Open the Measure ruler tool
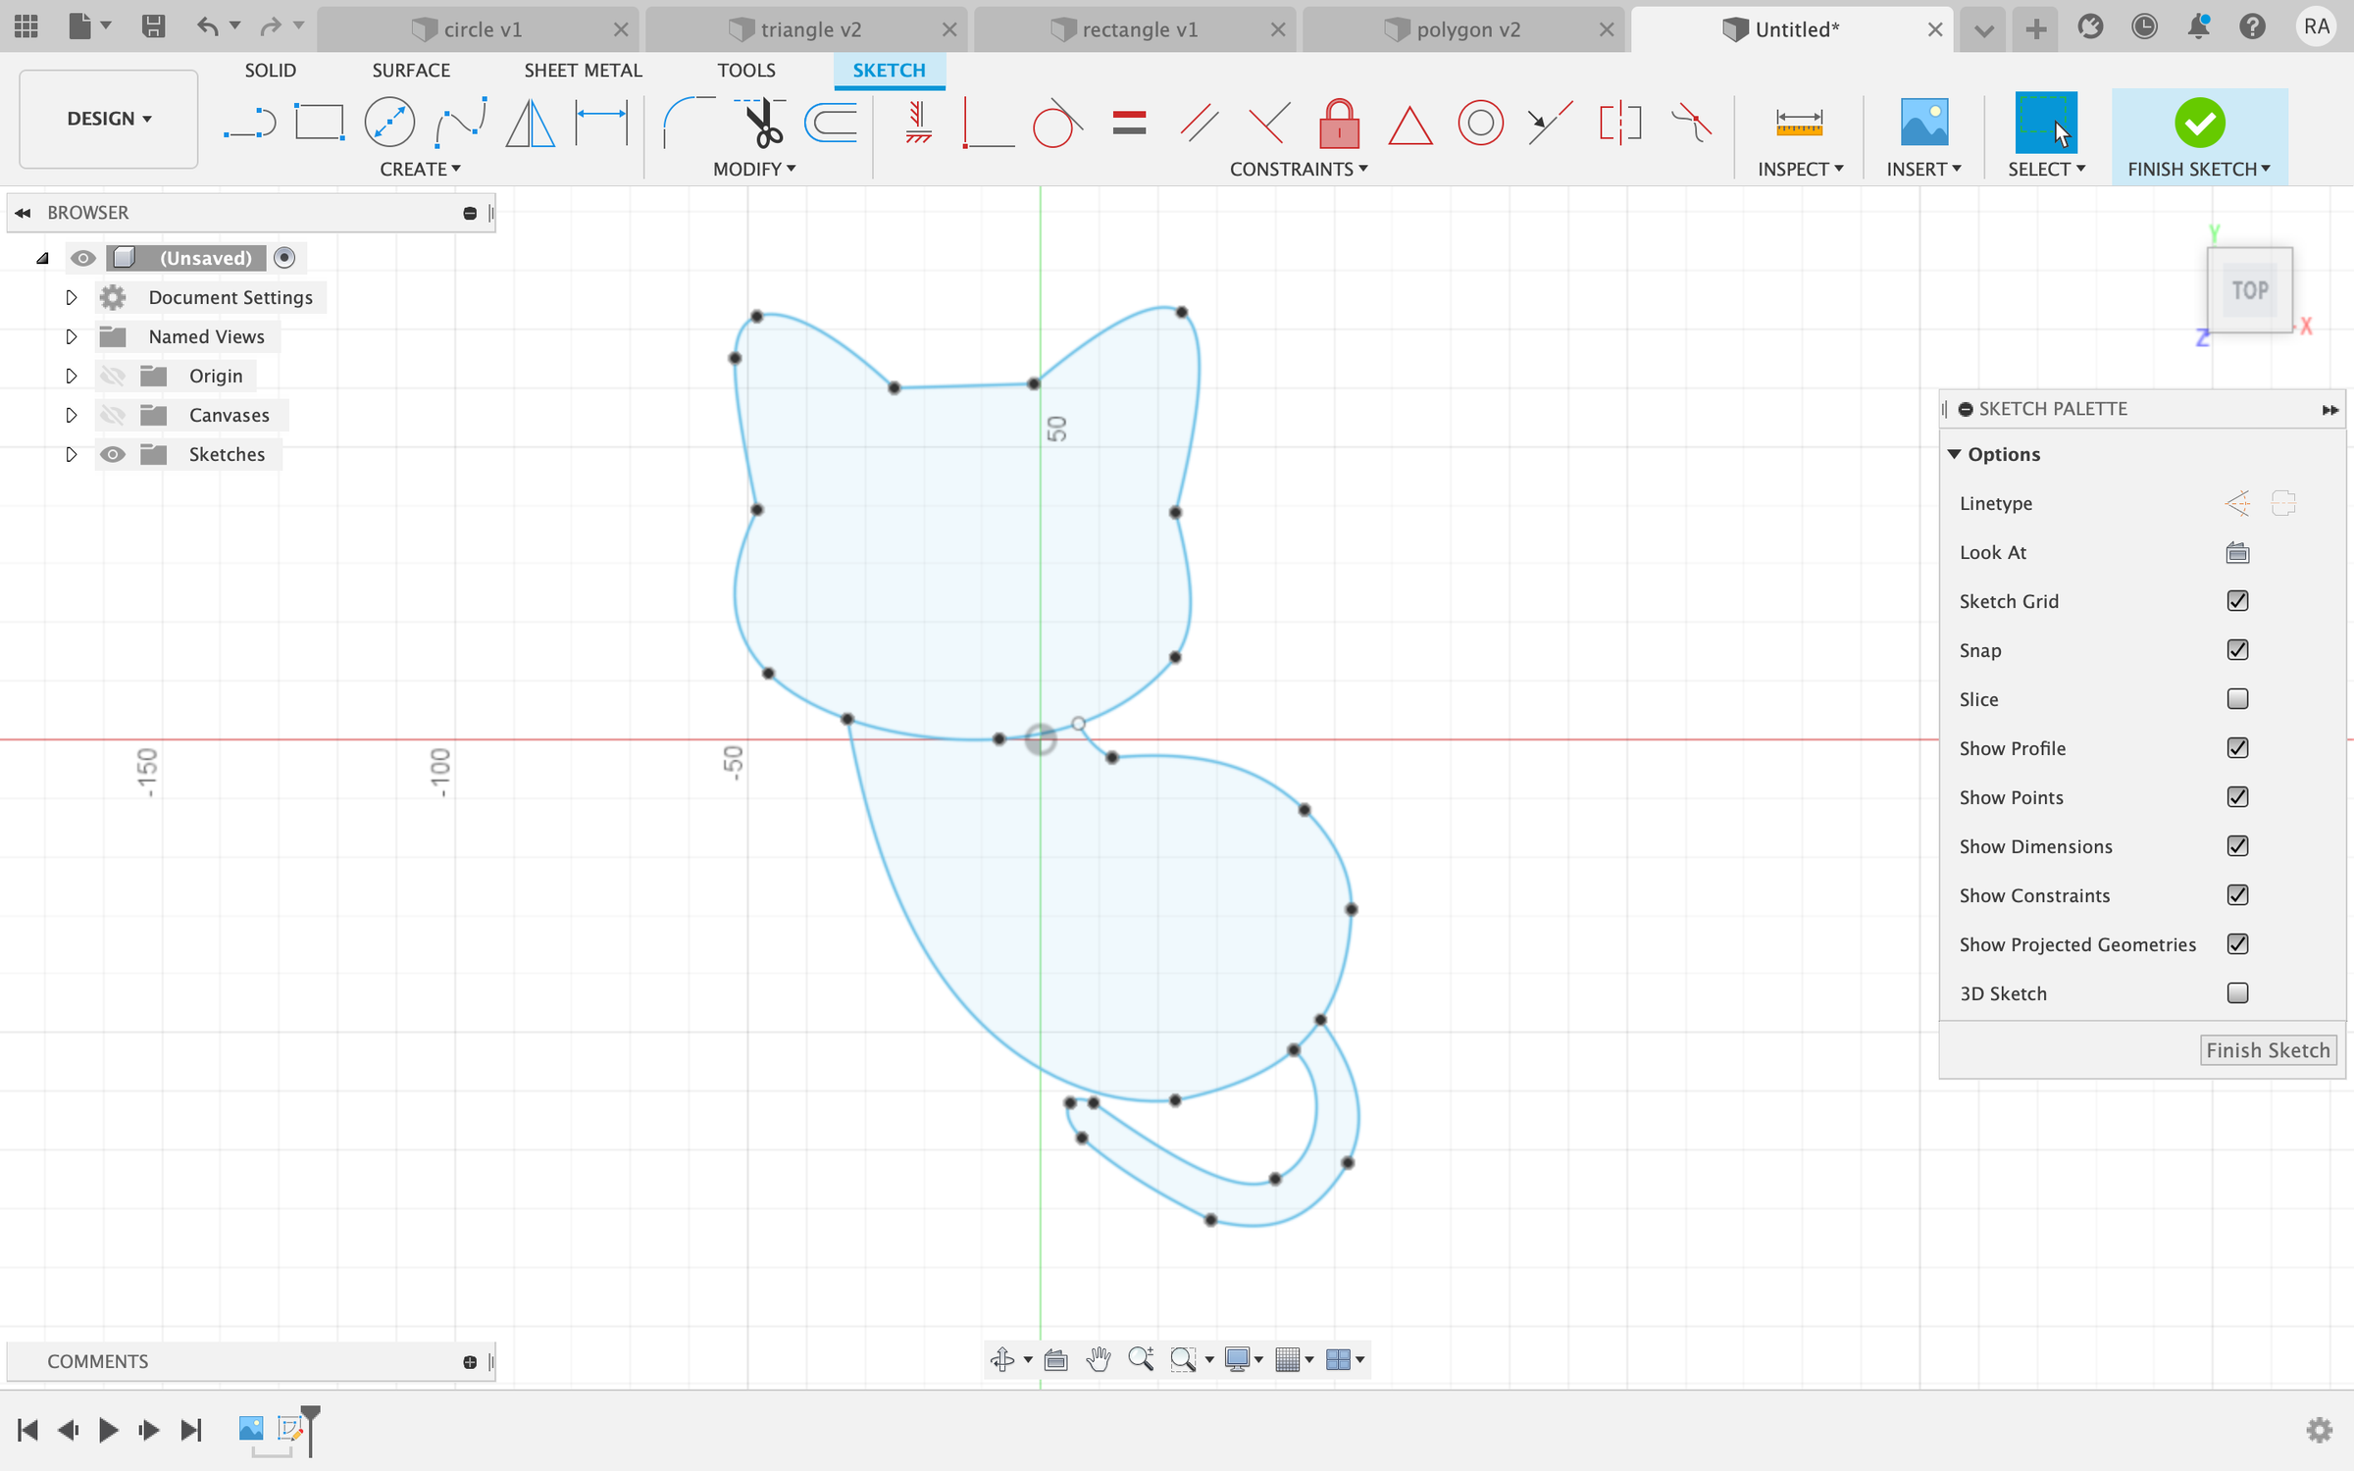 coord(1799,124)
